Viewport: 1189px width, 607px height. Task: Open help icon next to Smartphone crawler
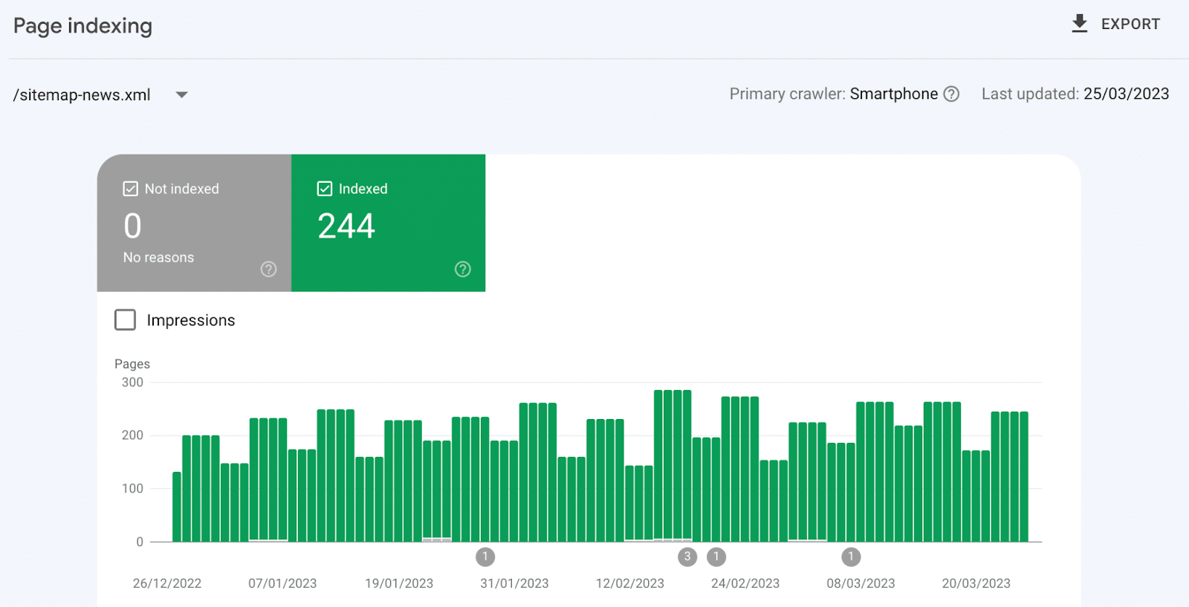coord(951,94)
